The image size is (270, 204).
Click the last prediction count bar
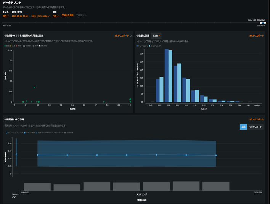pos(216,186)
